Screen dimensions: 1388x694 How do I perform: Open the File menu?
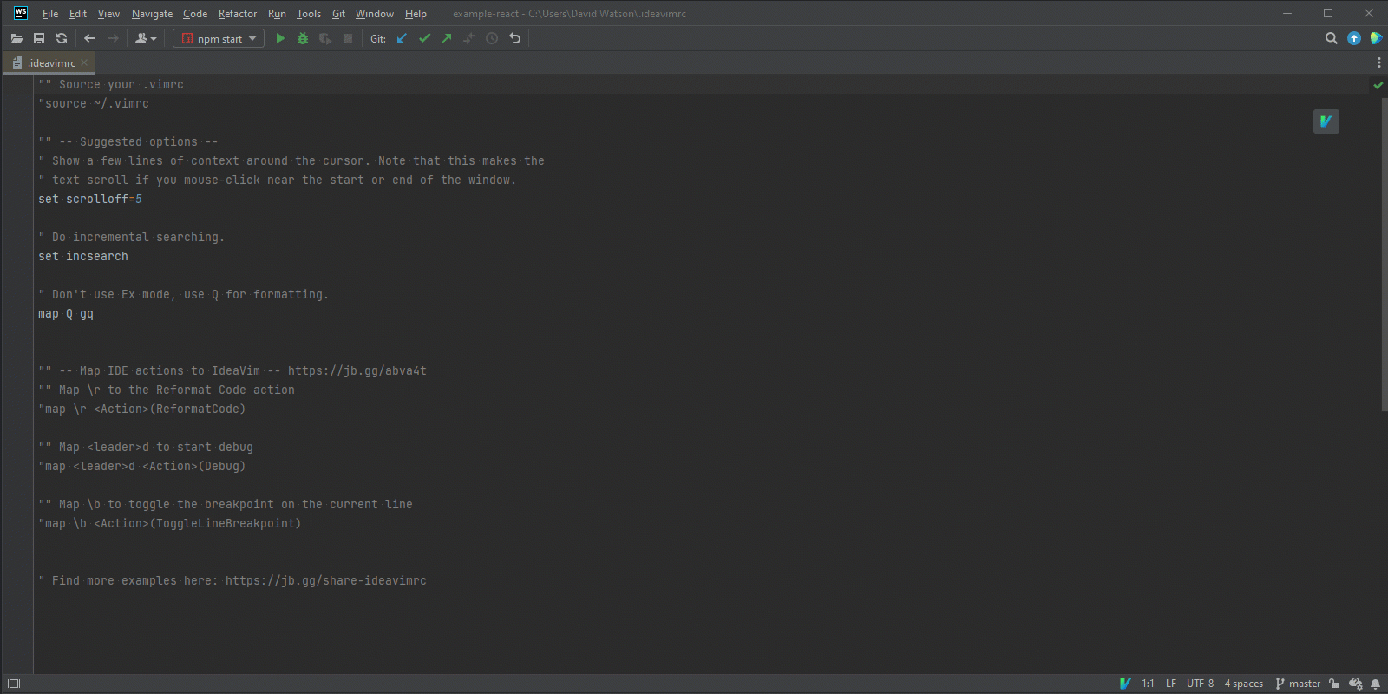pos(50,14)
